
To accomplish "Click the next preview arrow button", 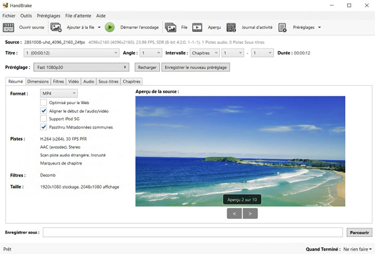I will click(x=250, y=213).
